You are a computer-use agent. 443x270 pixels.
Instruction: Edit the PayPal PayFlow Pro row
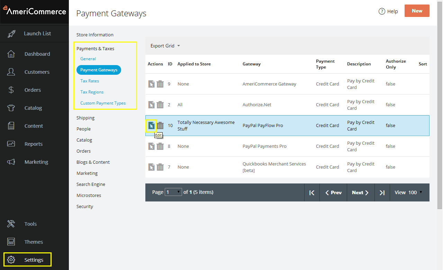[x=152, y=126]
